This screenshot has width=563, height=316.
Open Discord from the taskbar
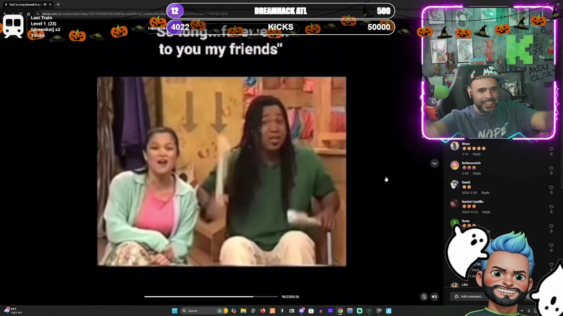tap(301, 311)
